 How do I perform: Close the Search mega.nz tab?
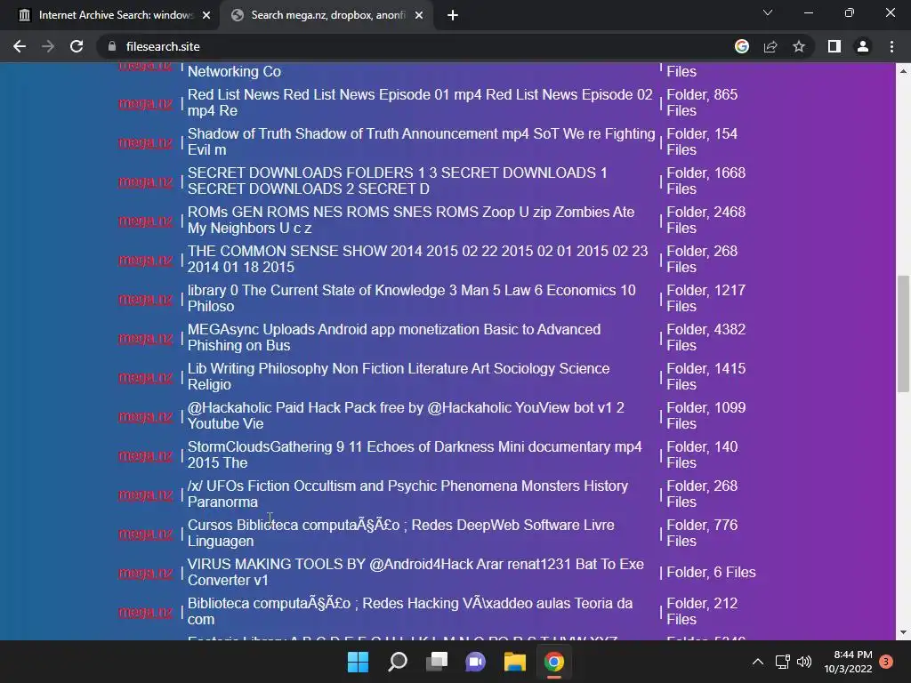(x=419, y=15)
